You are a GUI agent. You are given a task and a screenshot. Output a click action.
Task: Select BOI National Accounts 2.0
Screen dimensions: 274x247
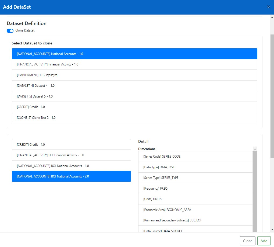coord(71,176)
